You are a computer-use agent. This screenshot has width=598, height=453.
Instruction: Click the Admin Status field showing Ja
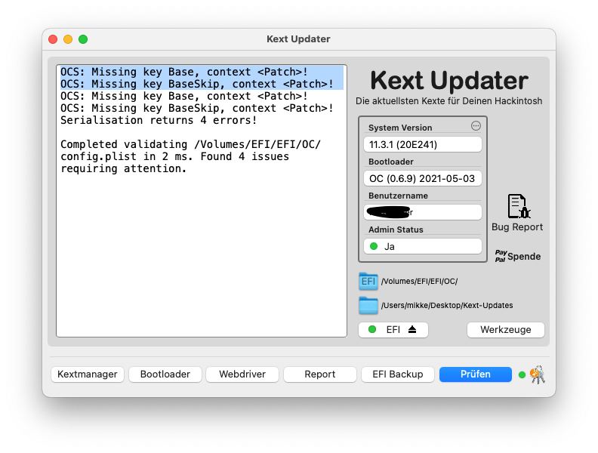423,246
